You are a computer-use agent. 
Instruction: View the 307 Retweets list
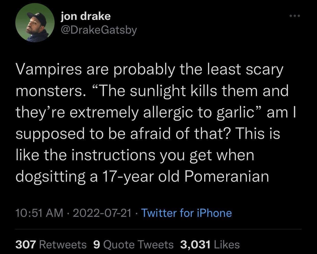click(x=51, y=244)
